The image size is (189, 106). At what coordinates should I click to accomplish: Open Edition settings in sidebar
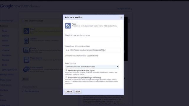6,21
